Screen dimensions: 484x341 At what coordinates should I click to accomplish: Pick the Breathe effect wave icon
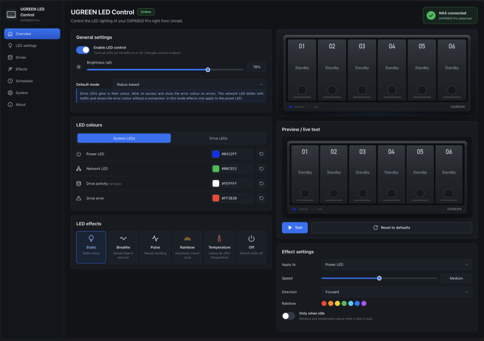123,238
